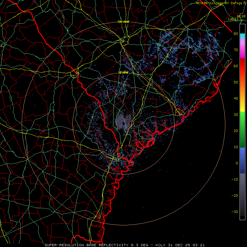Select the 50 value on reflectivity scale

(x=236, y=82)
